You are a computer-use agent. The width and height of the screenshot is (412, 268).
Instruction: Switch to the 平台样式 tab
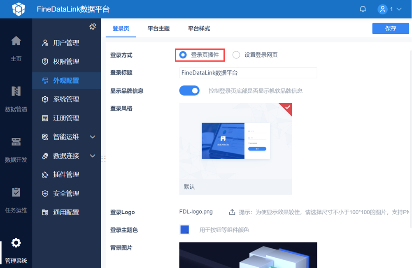pyautogui.click(x=199, y=29)
